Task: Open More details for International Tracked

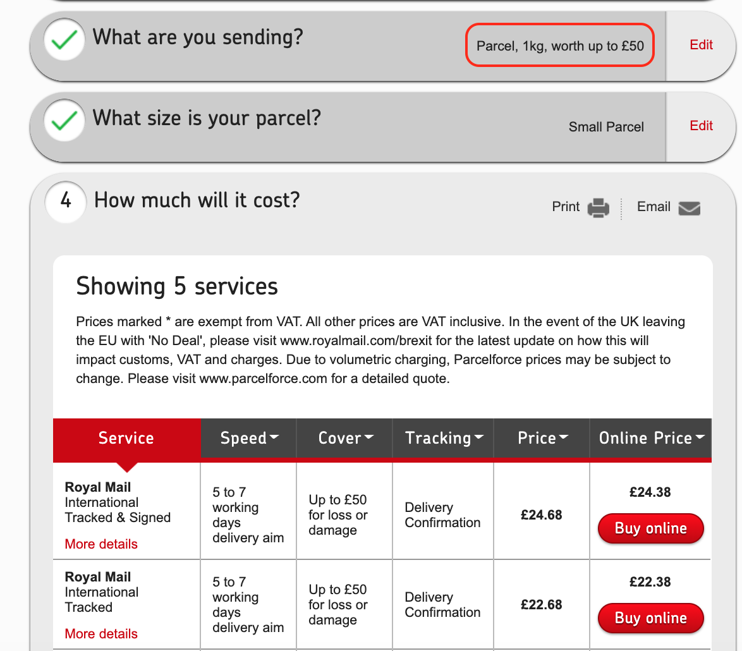Action: point(101,634)
